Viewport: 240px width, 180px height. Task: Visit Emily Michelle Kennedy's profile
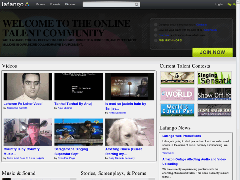(122, 158)
